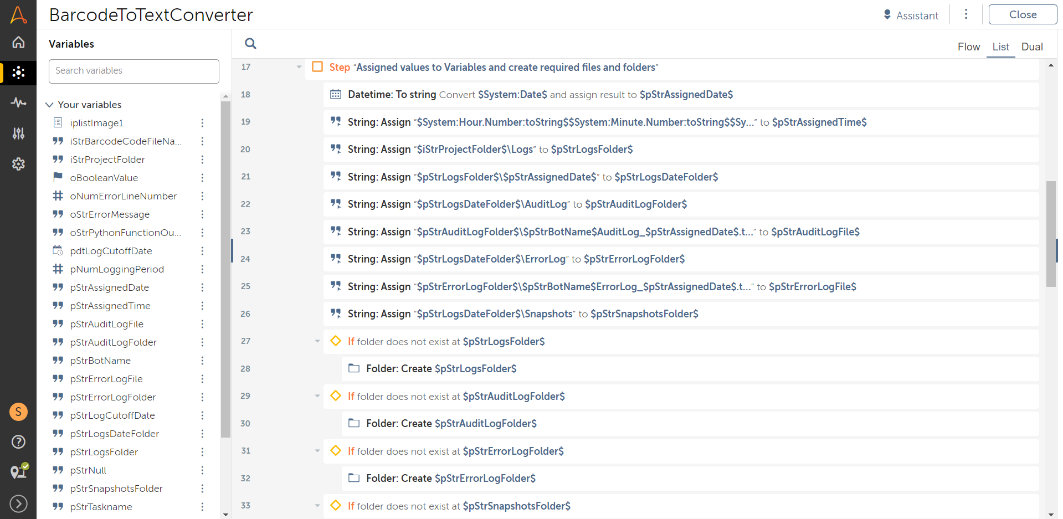Open the help question mark icon
1063x519 pixels.
point(18,441)
